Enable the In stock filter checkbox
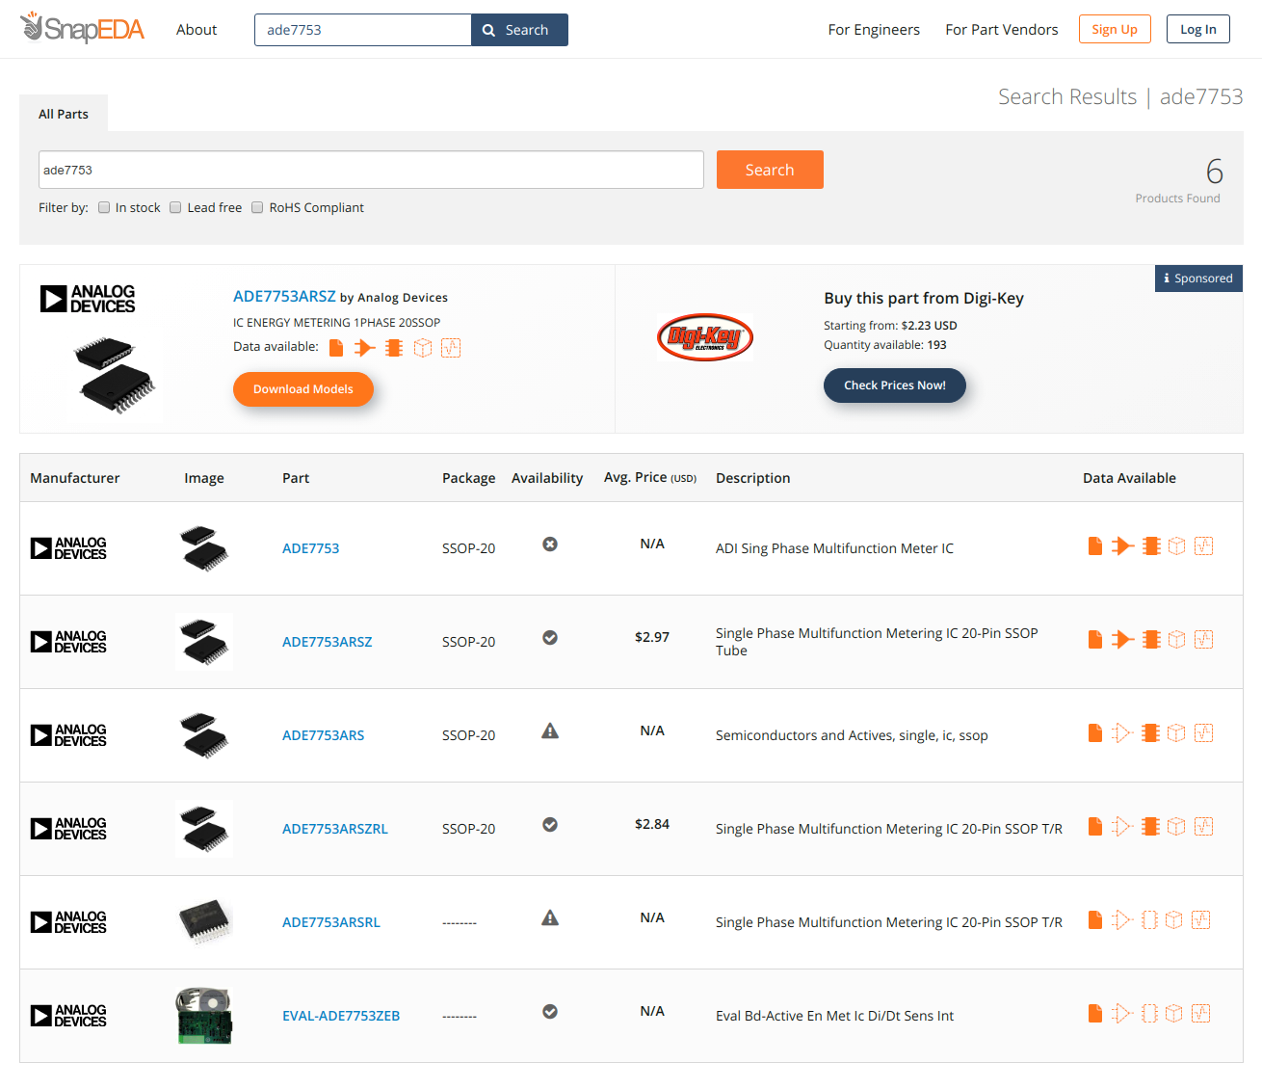 [104, 207]
